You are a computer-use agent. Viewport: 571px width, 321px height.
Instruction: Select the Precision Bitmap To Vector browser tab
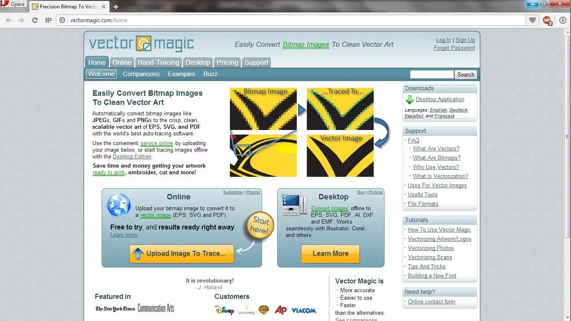(69, 7)
